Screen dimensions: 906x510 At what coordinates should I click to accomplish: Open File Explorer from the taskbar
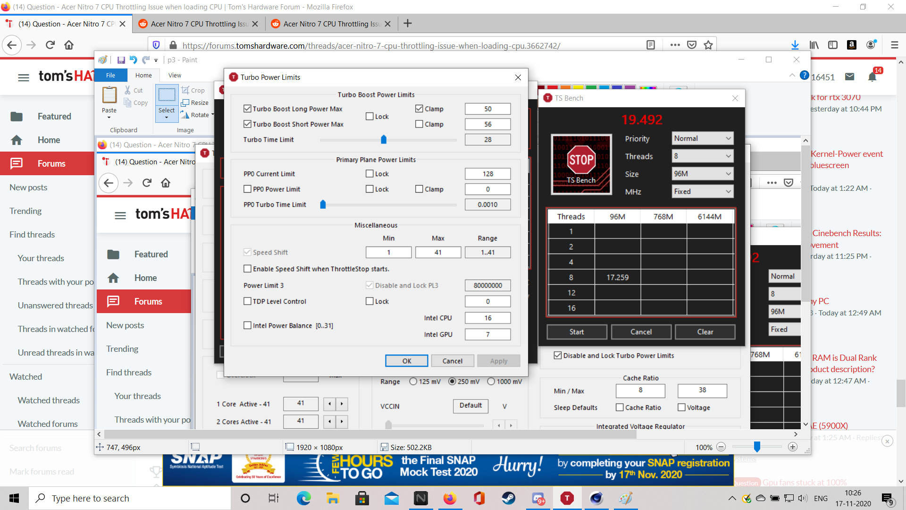pos(333,498)
